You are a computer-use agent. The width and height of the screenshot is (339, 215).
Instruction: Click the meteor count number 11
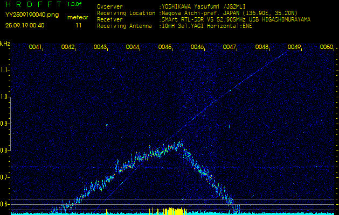[79, 25]
